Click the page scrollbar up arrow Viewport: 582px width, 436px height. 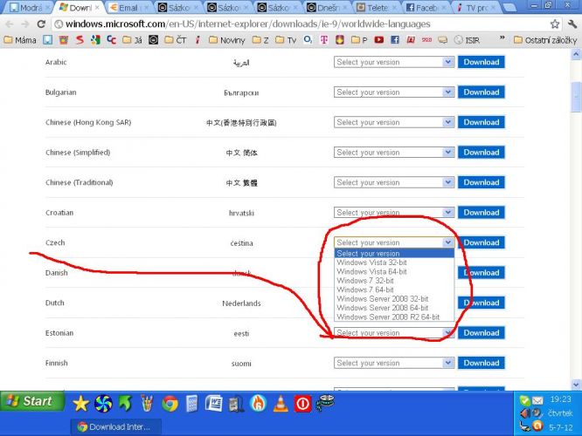pos(576,54)
